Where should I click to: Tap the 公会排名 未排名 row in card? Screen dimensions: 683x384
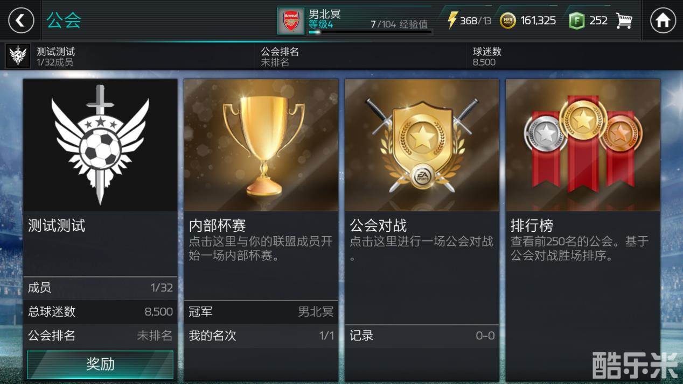coord(100,336)
